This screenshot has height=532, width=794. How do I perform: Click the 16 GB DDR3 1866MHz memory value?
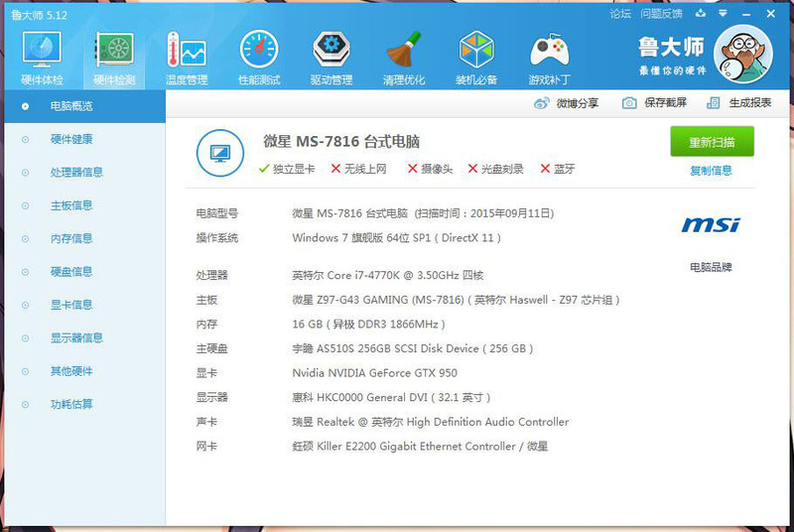coord(368,324)
